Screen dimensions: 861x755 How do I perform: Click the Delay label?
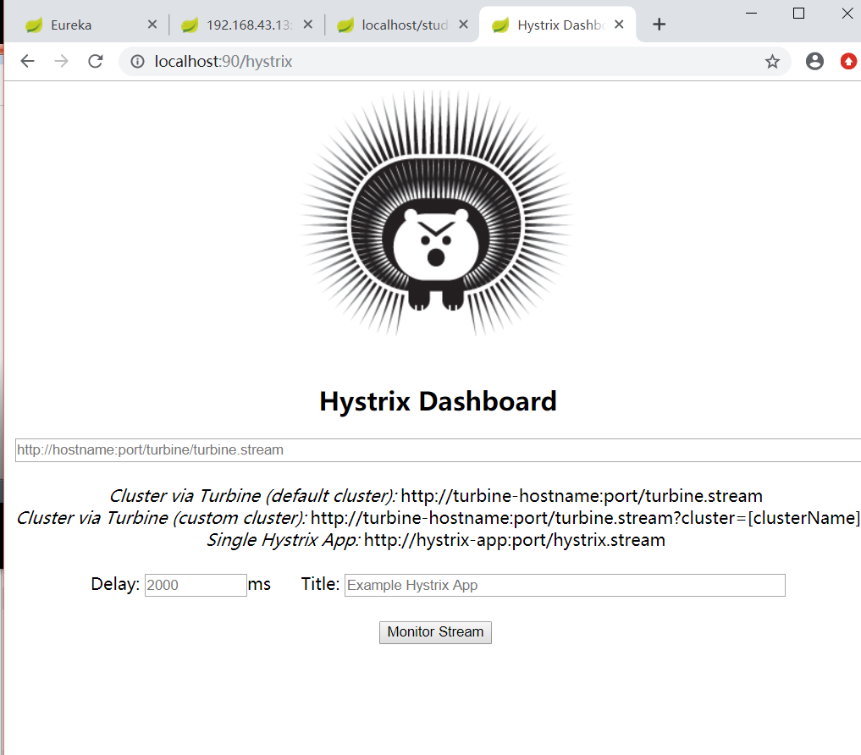[x=115, y=584]
